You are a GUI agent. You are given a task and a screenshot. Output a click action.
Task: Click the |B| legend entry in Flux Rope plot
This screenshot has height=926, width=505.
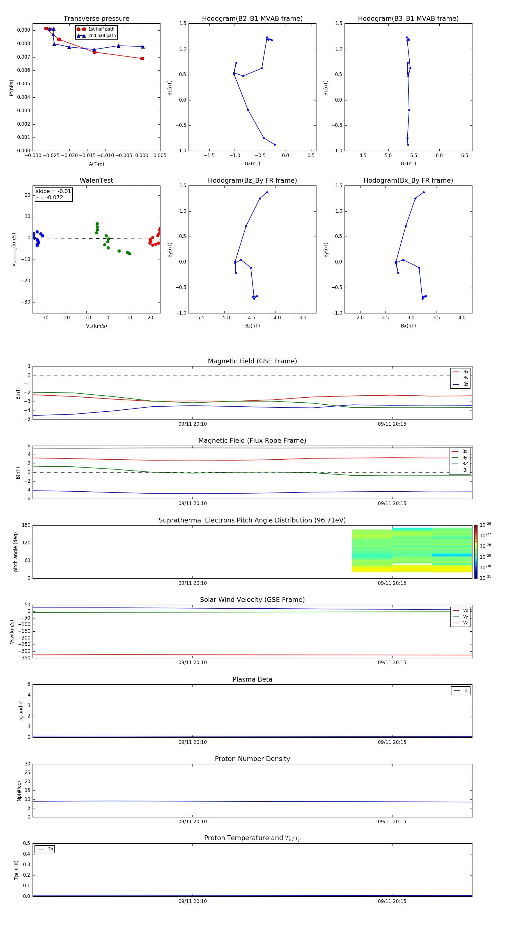(460, 470)
